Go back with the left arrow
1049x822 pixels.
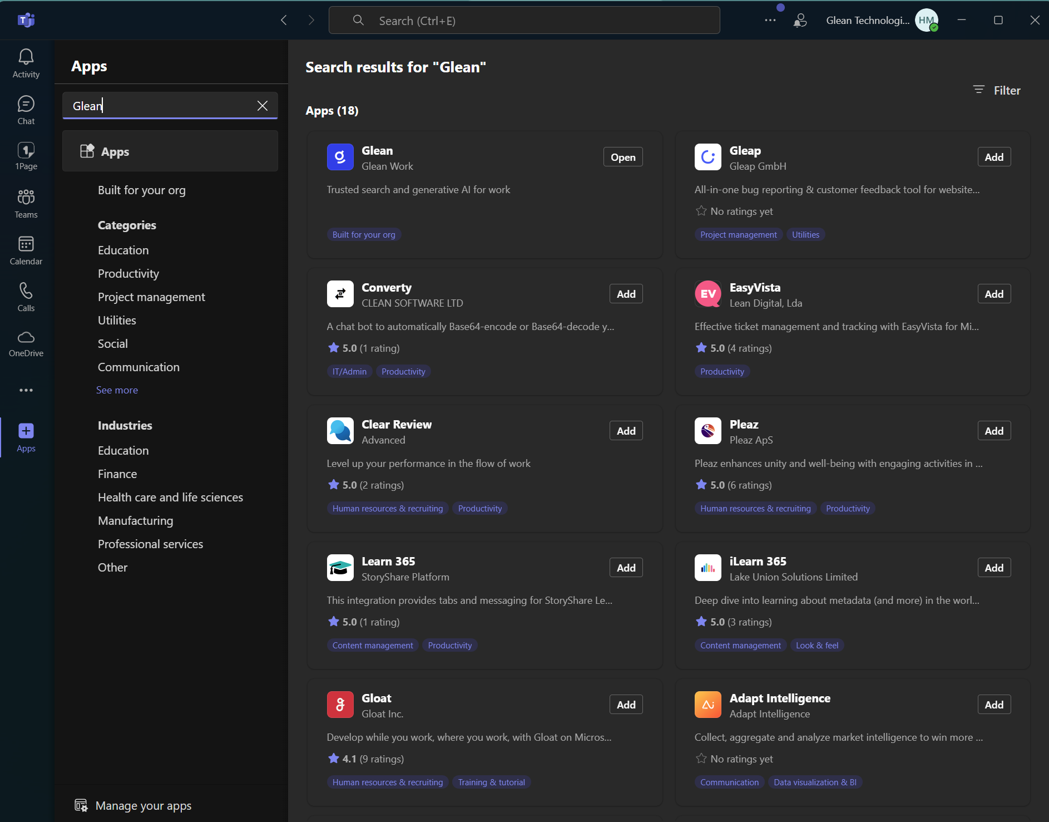point(284,20)
